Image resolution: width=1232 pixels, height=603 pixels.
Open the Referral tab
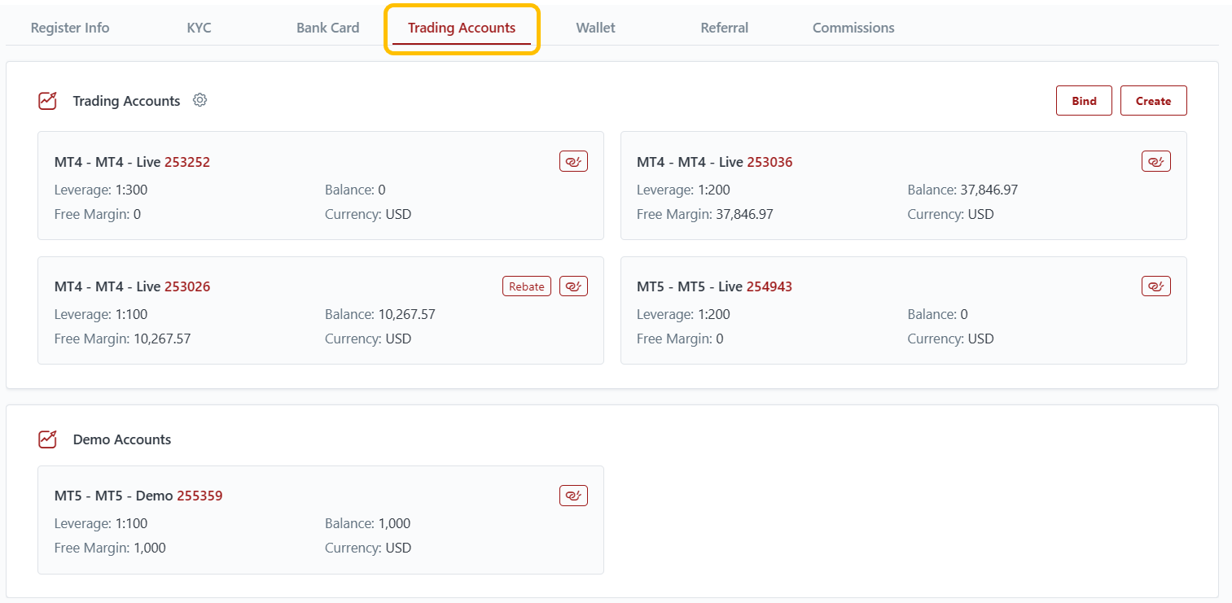coord(724,28)
